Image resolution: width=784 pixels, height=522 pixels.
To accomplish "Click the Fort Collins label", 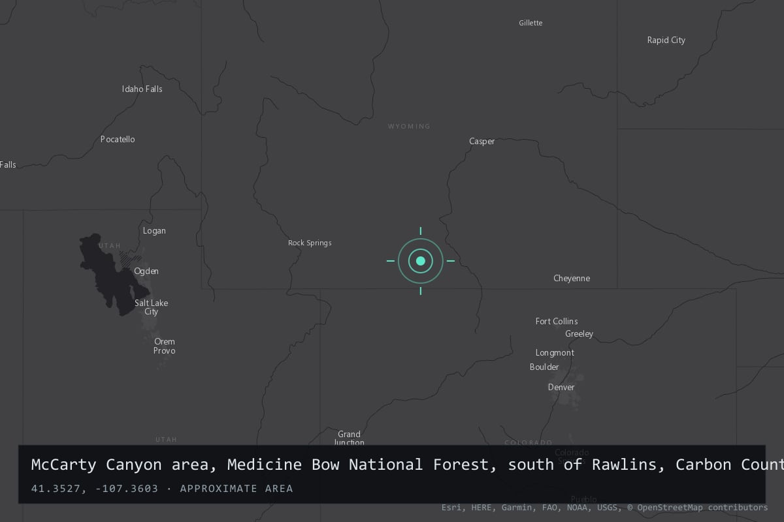I will [557, 321].
